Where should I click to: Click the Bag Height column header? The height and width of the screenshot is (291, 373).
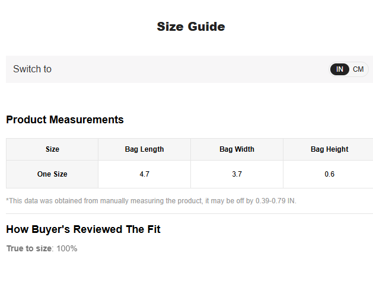(x=330, y=149)
